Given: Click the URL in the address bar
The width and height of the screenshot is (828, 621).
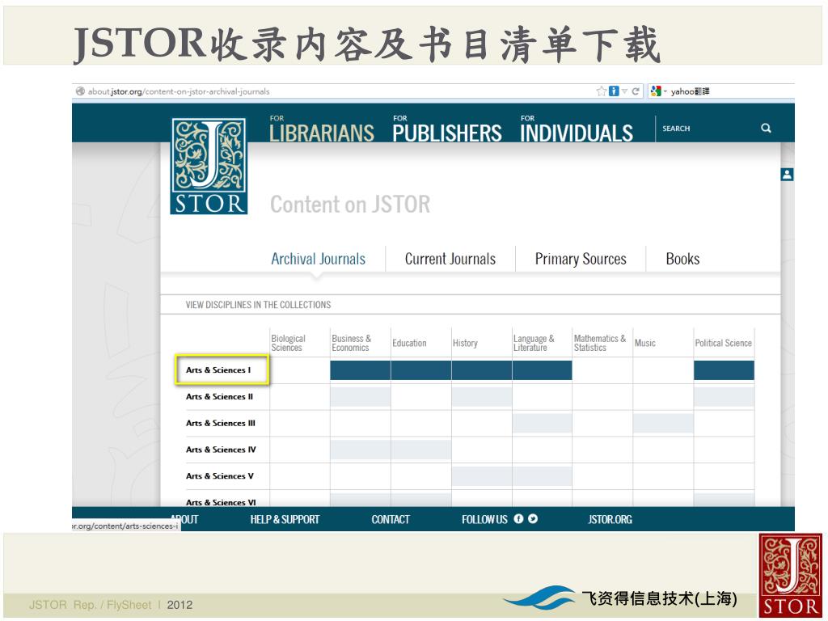Looking at the screenshot, I should coord(179,91).
